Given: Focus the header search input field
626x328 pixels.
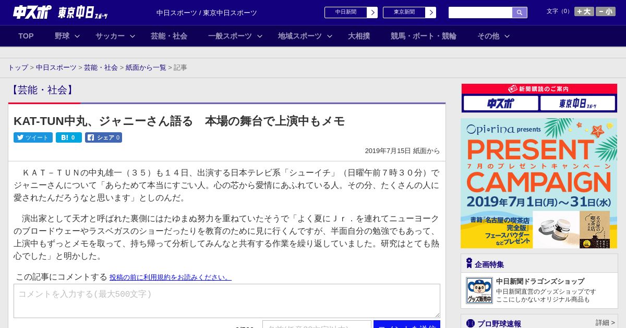Looking at the screenshot, I should click(480, 12).
